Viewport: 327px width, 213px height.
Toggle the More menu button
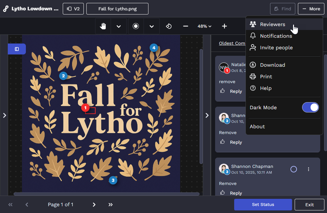pyautogui.click(x=311, y=9)
